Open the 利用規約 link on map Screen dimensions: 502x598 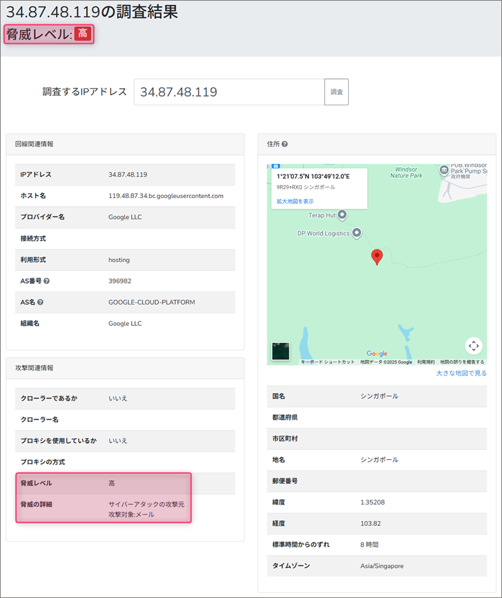(426, 362)
